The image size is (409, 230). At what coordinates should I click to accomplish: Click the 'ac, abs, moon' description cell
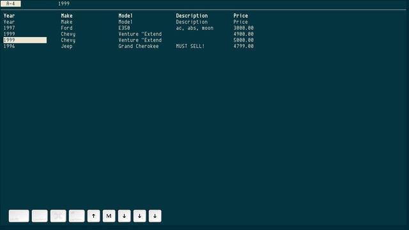[194, 28]
